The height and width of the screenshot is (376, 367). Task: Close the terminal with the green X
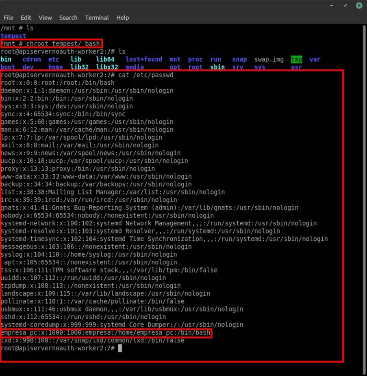tap(359, 5)
